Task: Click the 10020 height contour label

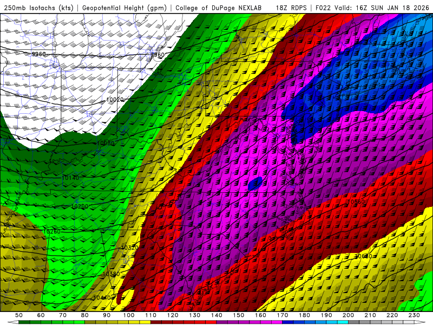Action: point(115,99)
